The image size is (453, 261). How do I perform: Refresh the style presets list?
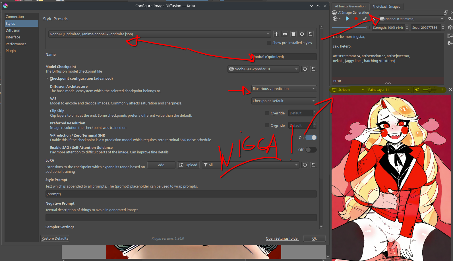(302, 34)
